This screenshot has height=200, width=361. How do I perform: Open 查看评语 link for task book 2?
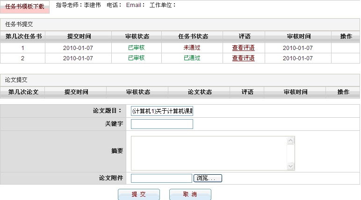243,58
